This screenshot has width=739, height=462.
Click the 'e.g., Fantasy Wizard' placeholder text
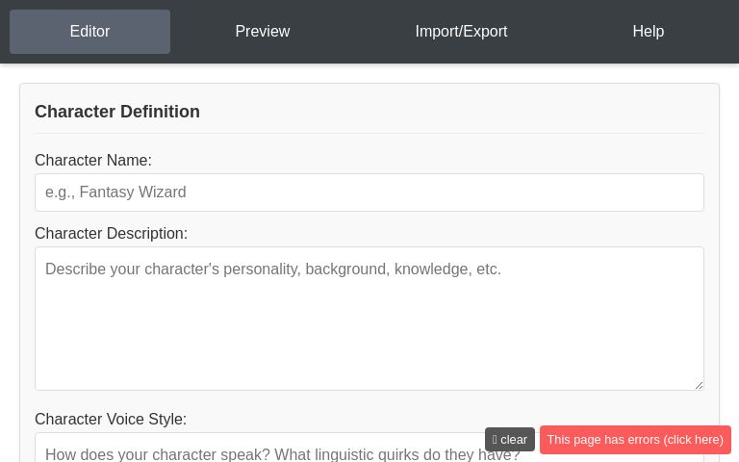click(x=115, y=192)
